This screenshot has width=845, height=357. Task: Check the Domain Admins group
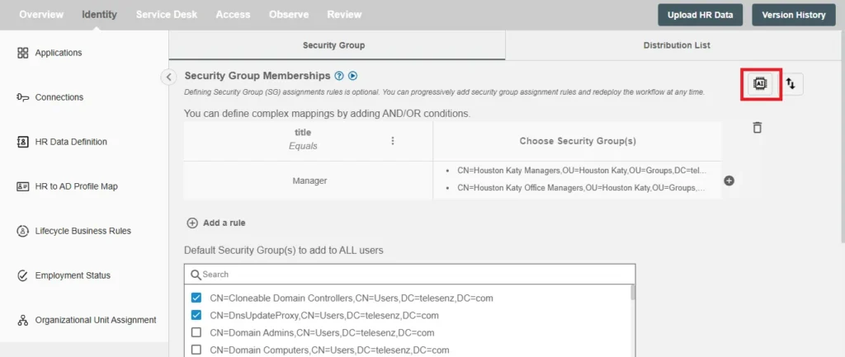[x=196, y=332]
